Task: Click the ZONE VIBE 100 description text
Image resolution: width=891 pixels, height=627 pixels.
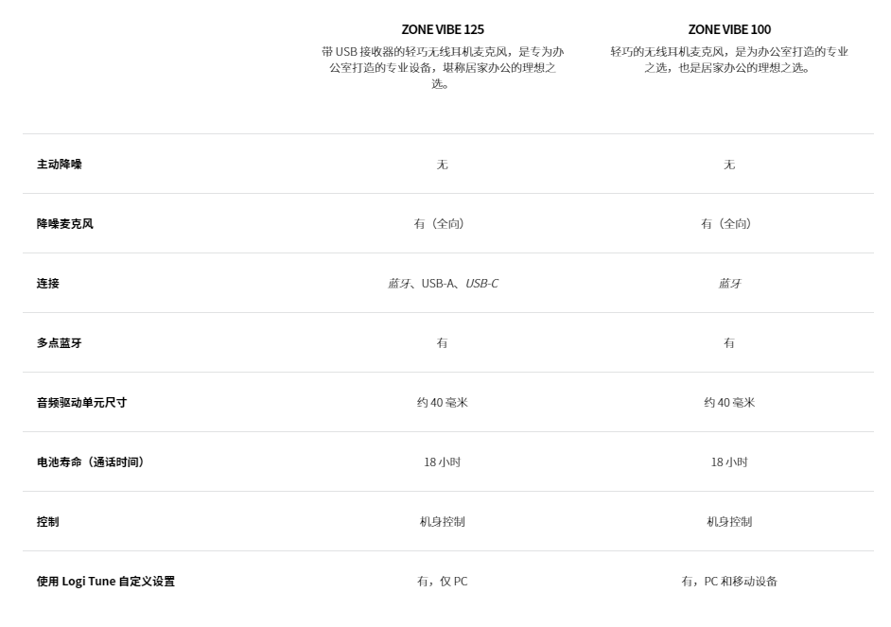Action: (x=729, y=60)
